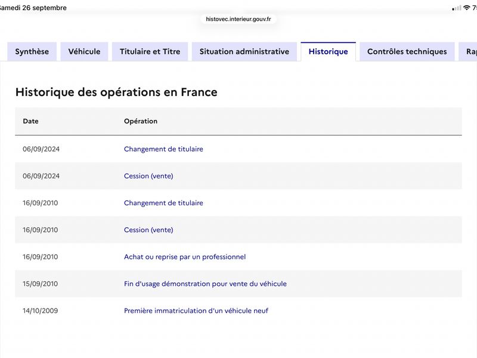Open the partially visible Rap tab
Image resolution: width=477 pixels, height=358 pixels.
(469, 52)
